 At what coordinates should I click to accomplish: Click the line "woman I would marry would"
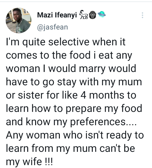[x=71, y=69]
